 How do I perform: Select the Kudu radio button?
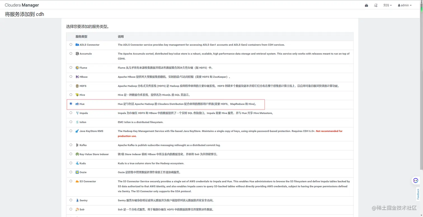(x=71, y=163)
